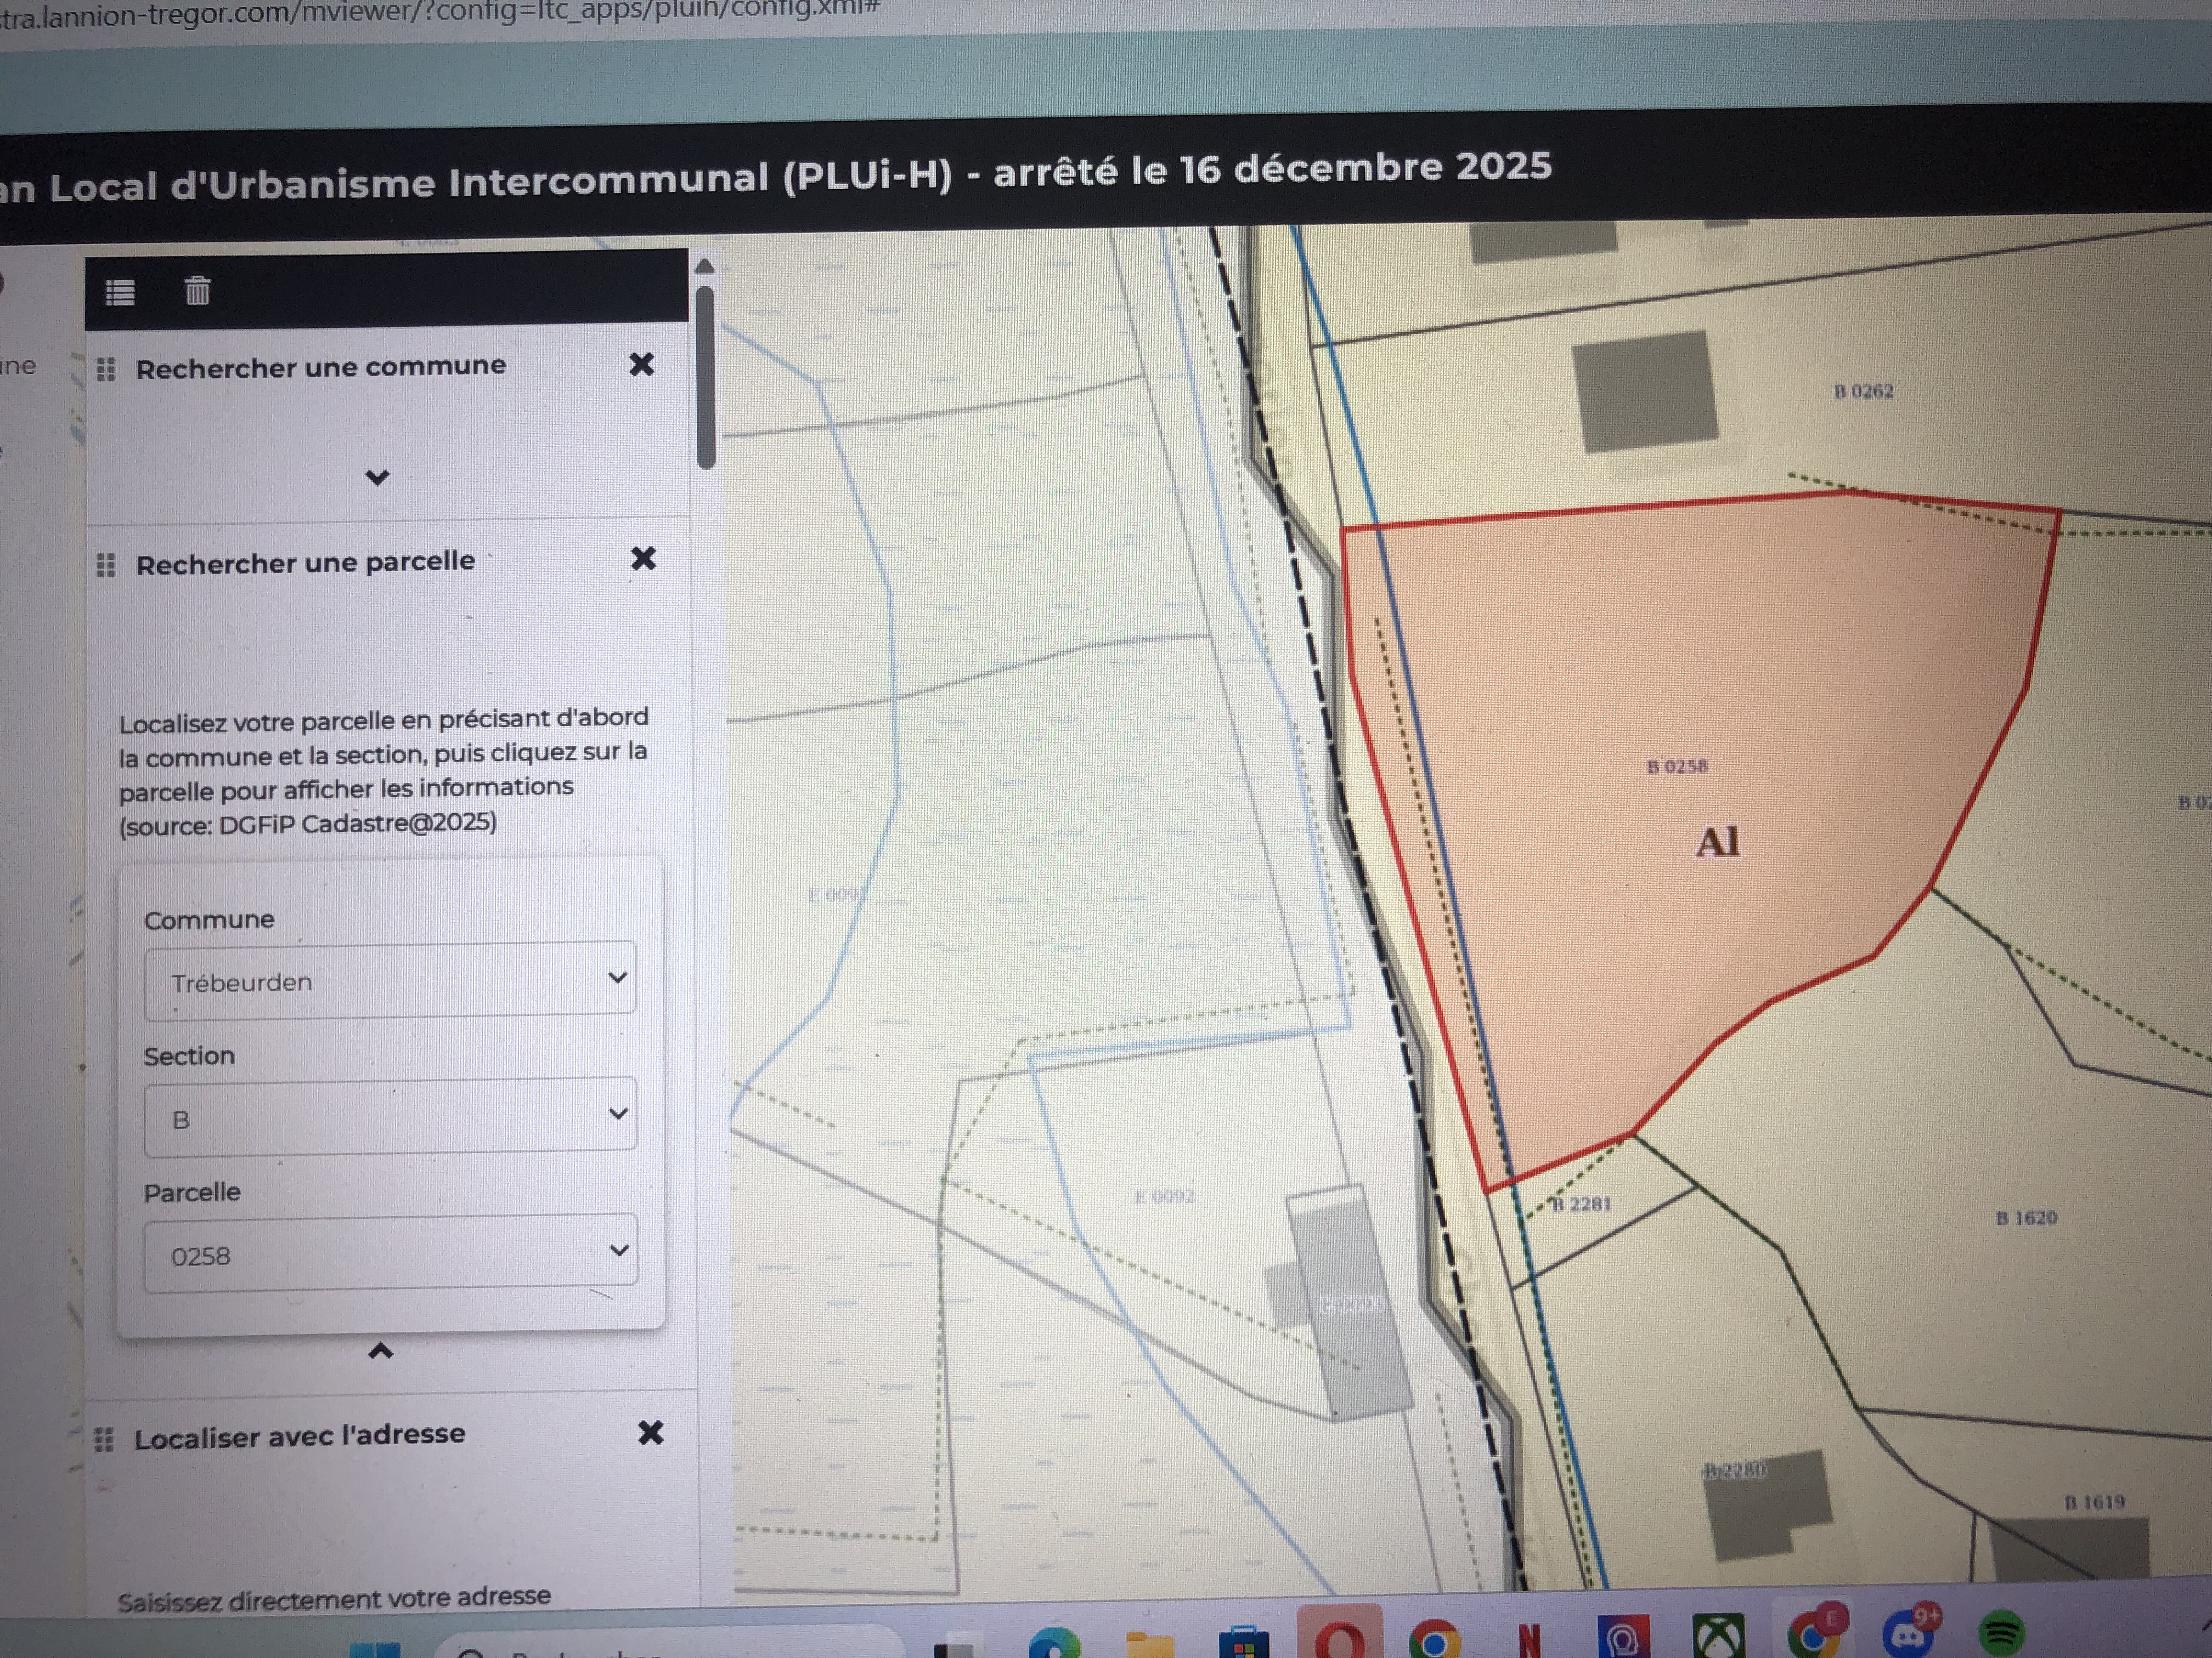Click drag handle icon beside Rechercher une parcelle
Image resolution: width=2212 pixels, height=1658 pixels.
(105, 566)
